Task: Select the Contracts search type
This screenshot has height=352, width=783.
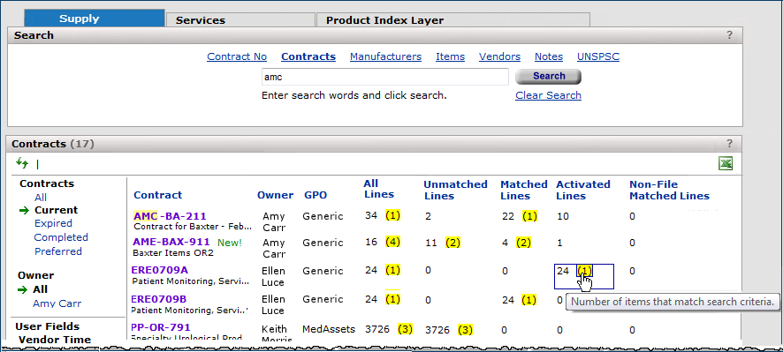Action: tap(308, 56)
